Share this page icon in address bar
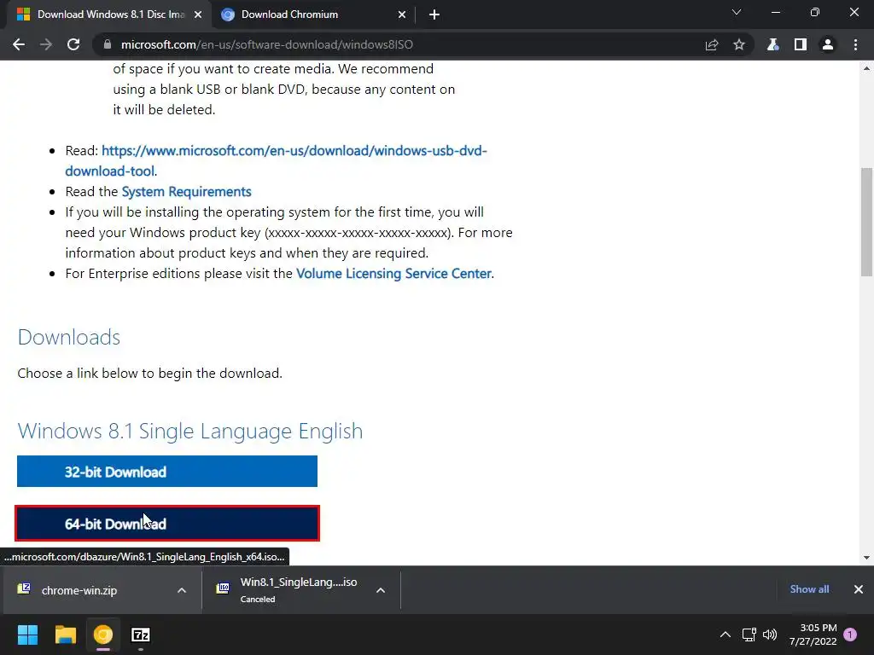Image resolution: width=874 pixels, height=655 pixels. click(712, 44)
